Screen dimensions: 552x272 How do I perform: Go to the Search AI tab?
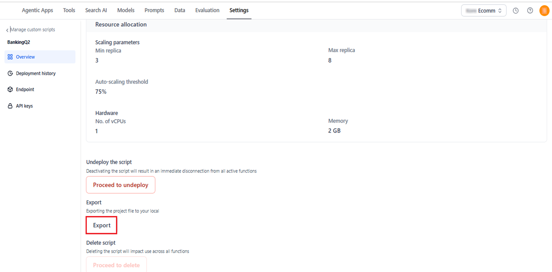[x=96, y=10]
